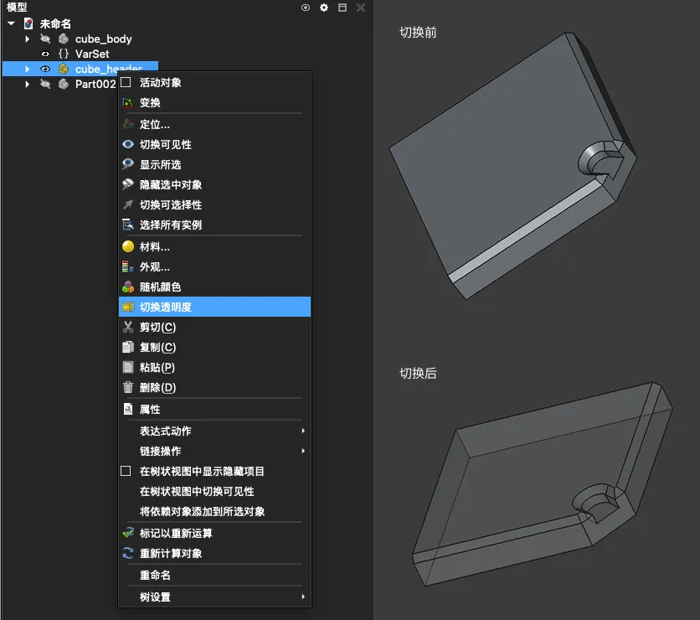700x620 pixels.
Task: Expand the Part002 tree node
Action: [27, 84]
